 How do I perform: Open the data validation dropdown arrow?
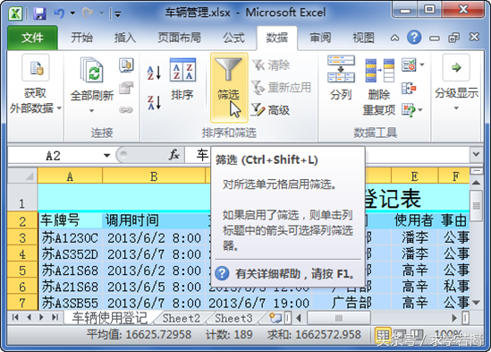point(422,65)
